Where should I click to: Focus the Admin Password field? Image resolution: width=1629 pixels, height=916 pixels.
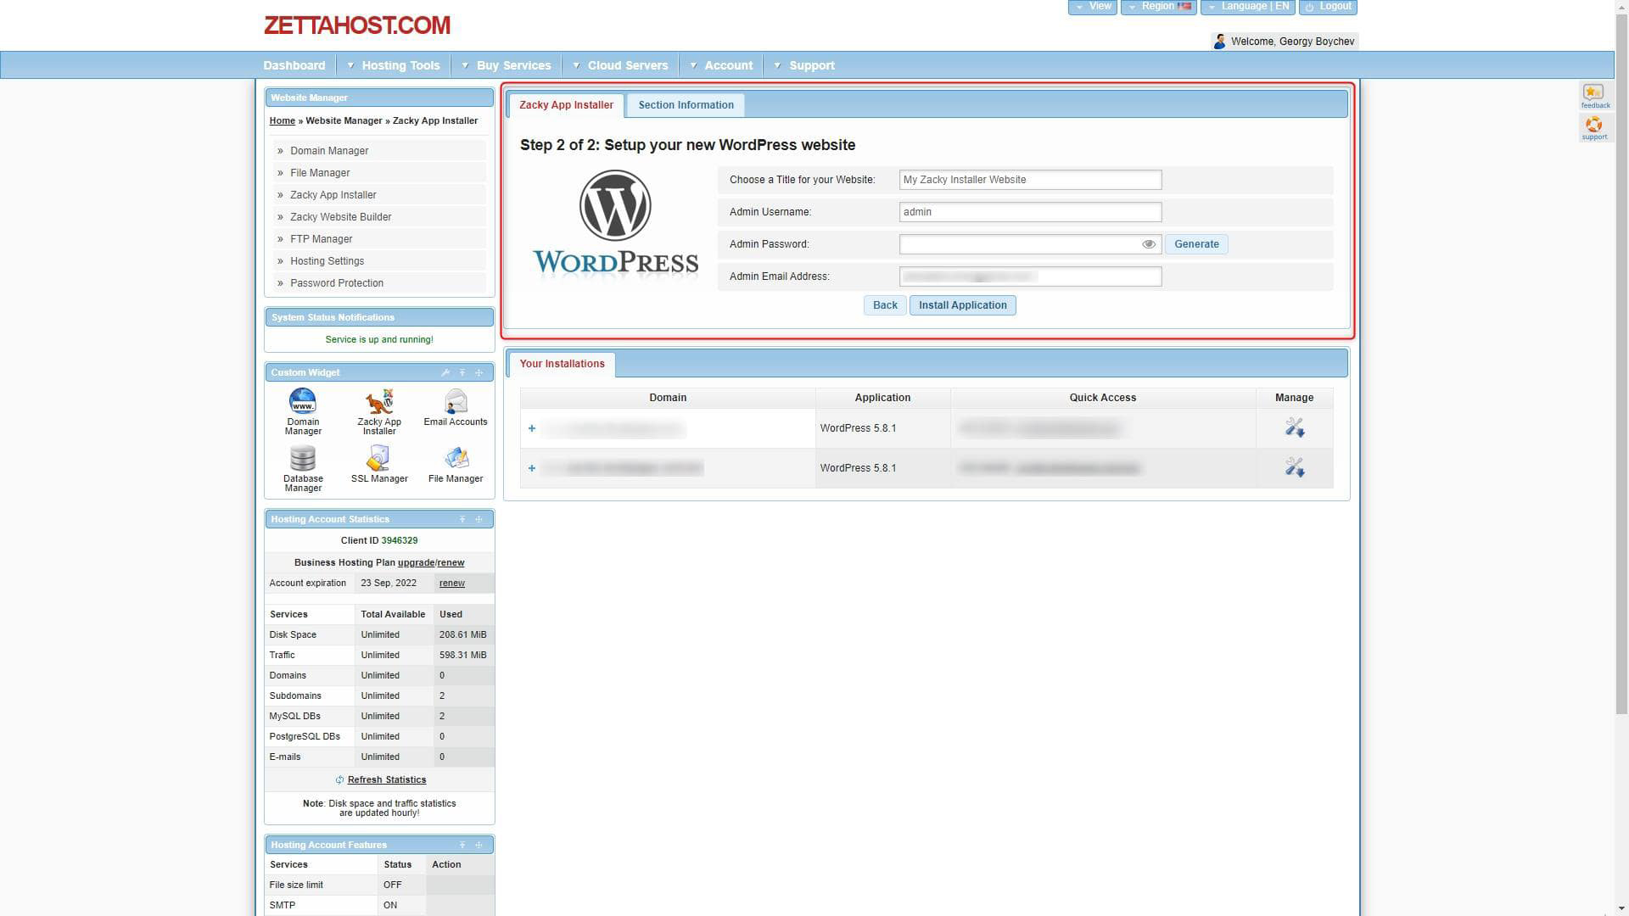pyautogui.click(x=1030, y=244)
